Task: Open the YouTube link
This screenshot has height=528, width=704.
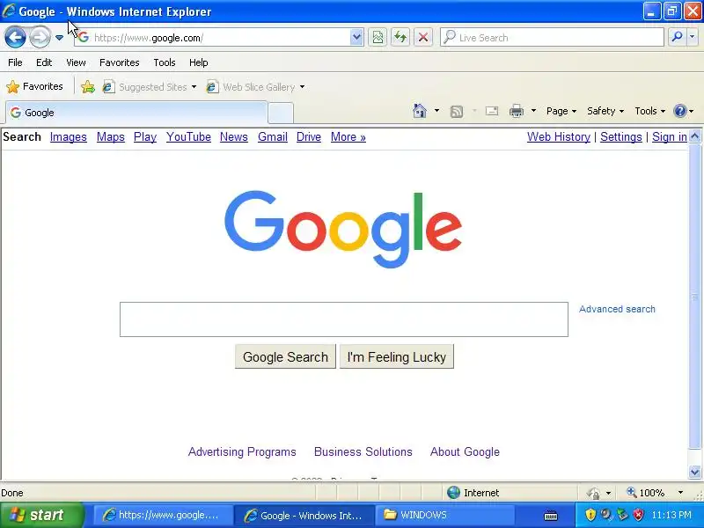Action: (x=188, y=137)
